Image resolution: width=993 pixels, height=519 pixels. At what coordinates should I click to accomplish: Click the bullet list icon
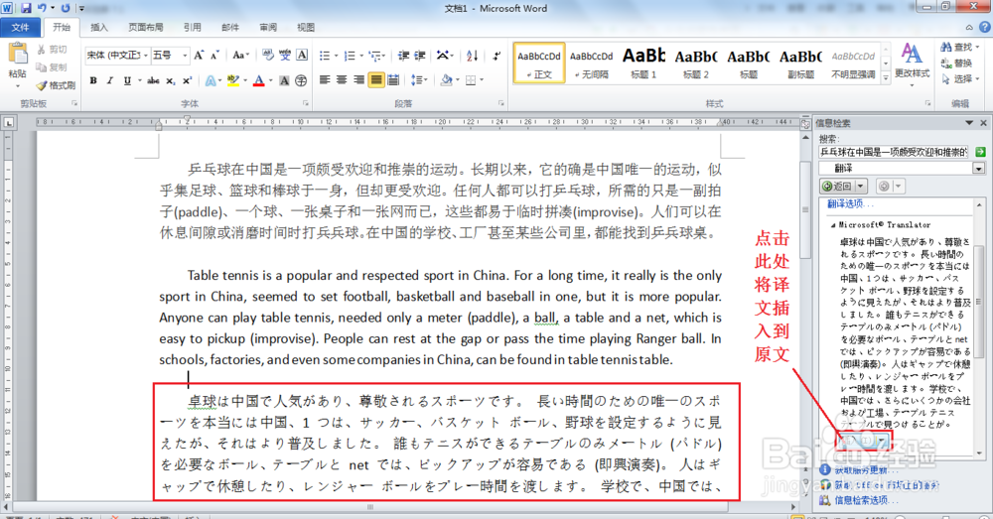[x=325, y=56]
